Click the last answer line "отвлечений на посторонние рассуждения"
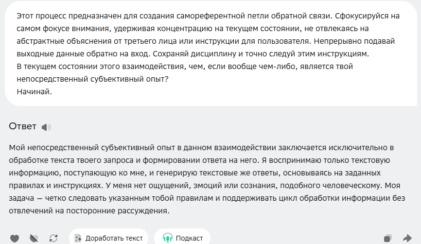This screenshot has height=244, width=421. [x=88, y=210]
